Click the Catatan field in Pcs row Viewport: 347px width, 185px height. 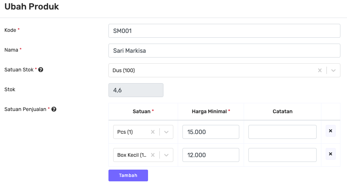click(282, 132)
